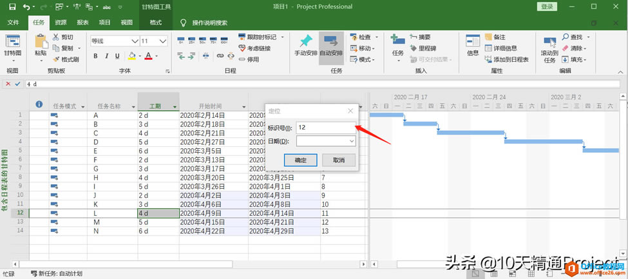Open the 文件 menu tab
This screenshot has height=279, width=628.
point(14,23)
